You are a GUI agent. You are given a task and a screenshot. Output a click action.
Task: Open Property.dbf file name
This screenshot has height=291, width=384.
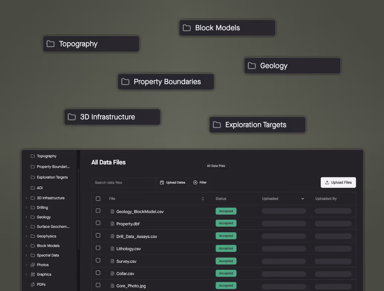[x=128, y=224]
